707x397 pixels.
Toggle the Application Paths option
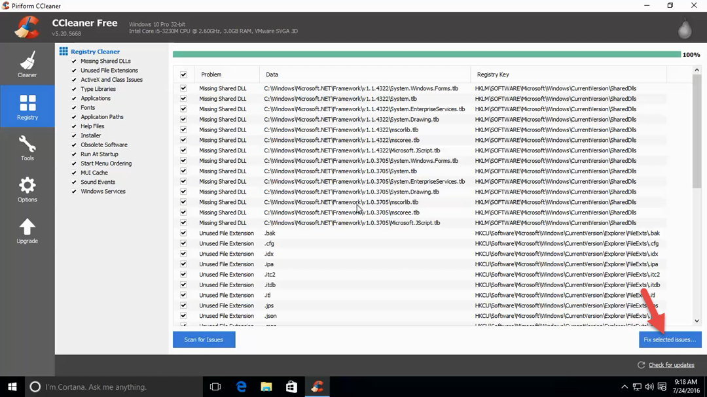74,117
